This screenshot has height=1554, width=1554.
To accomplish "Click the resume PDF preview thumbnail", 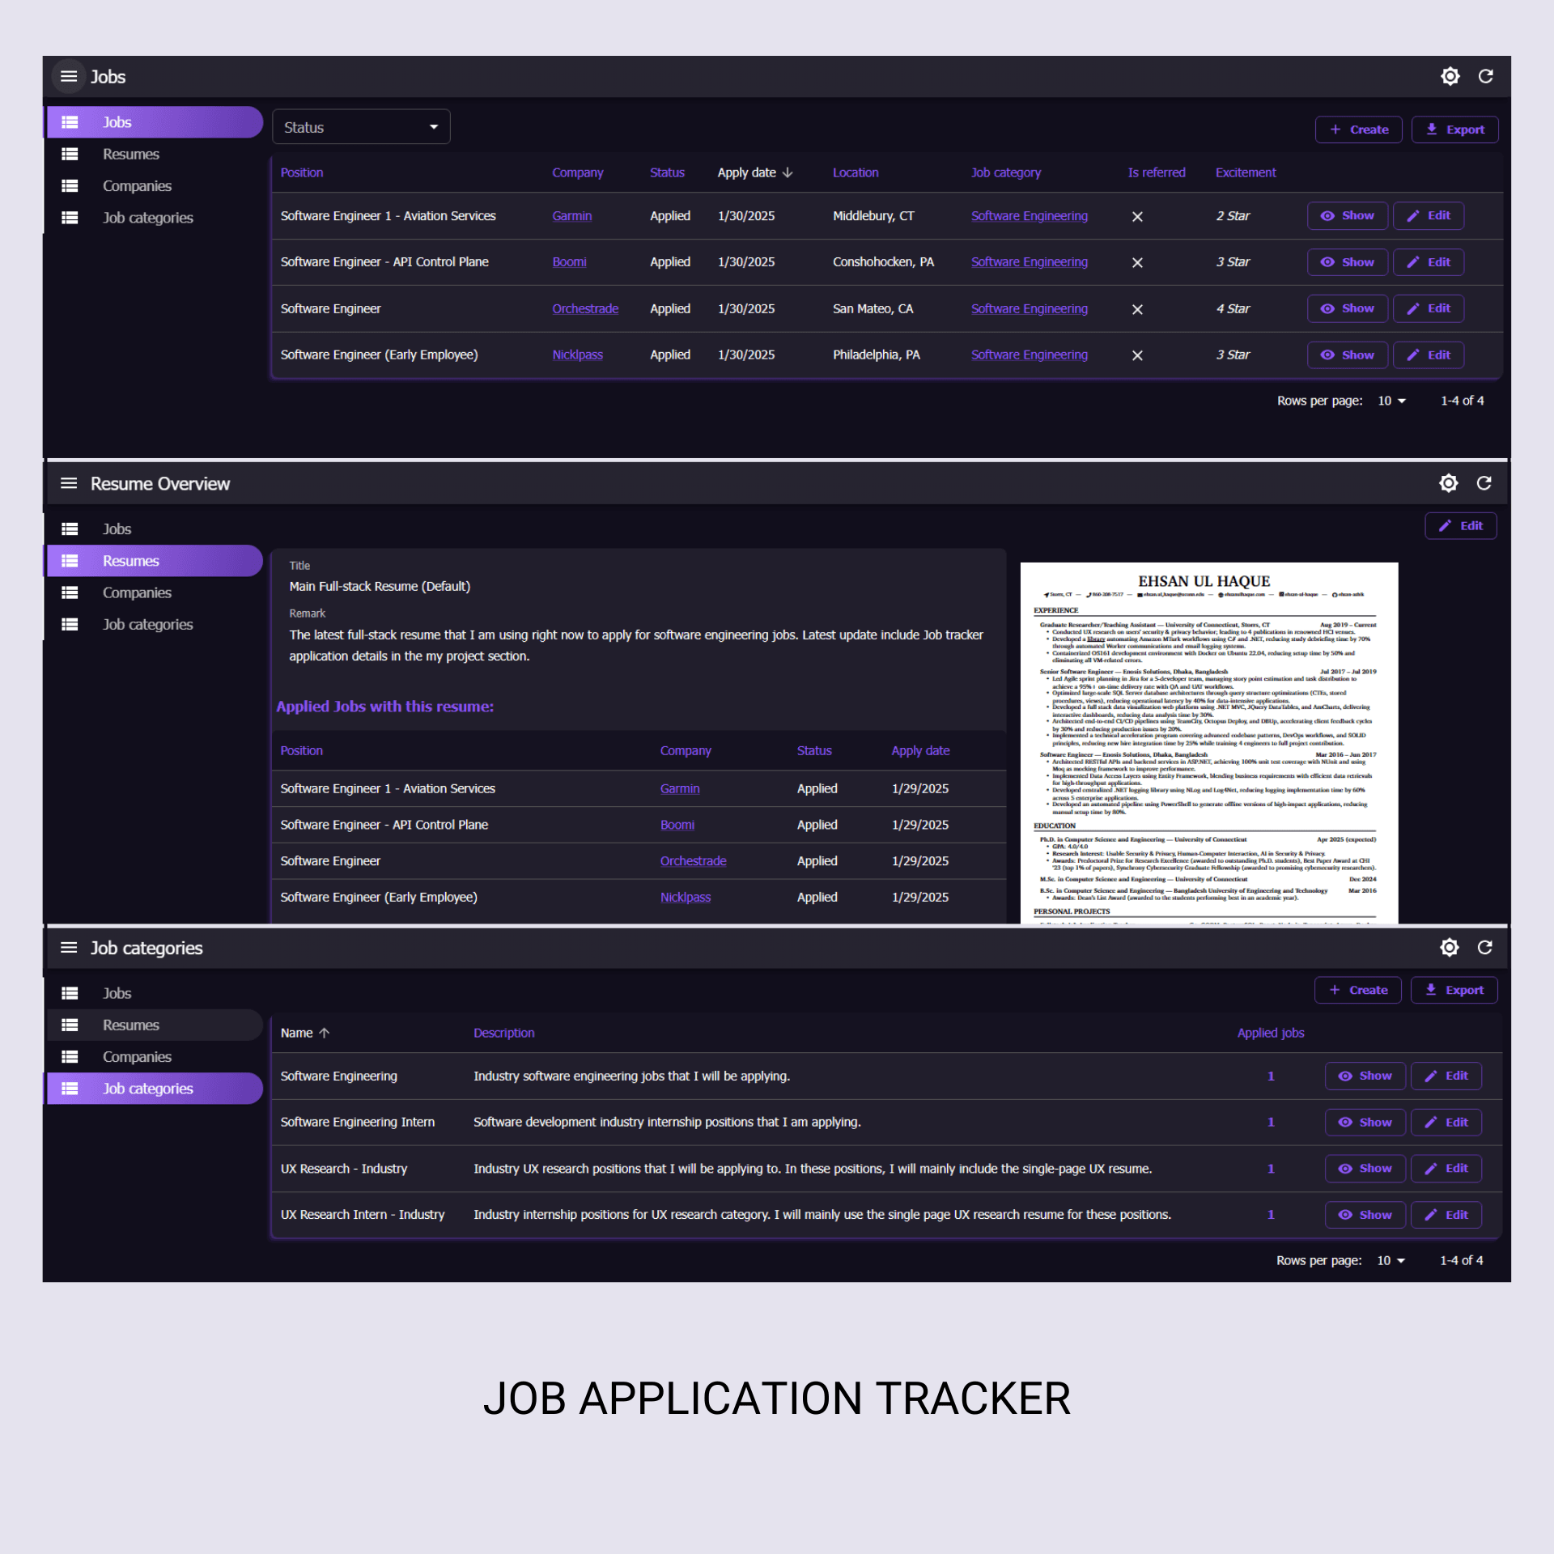I will click(1208, 742).
